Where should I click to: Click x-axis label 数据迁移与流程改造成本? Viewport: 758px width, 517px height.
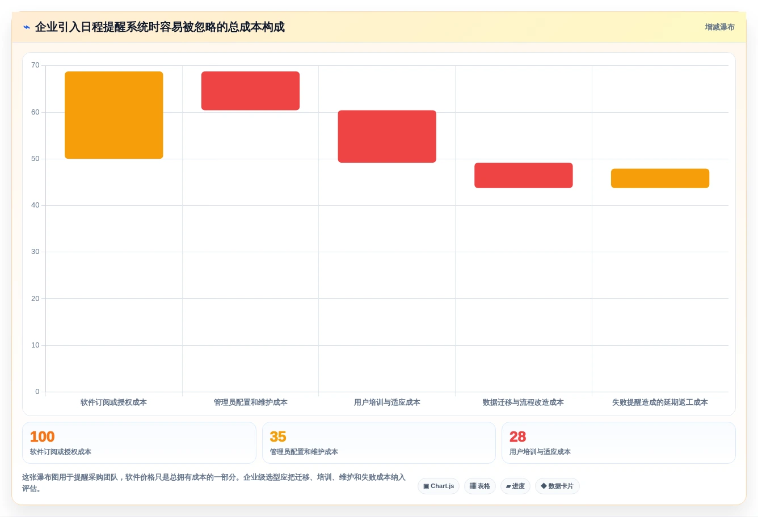(523, 402)
